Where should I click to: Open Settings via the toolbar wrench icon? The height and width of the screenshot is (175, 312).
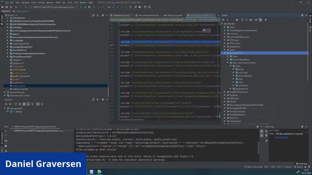click(x=136, y=7)
